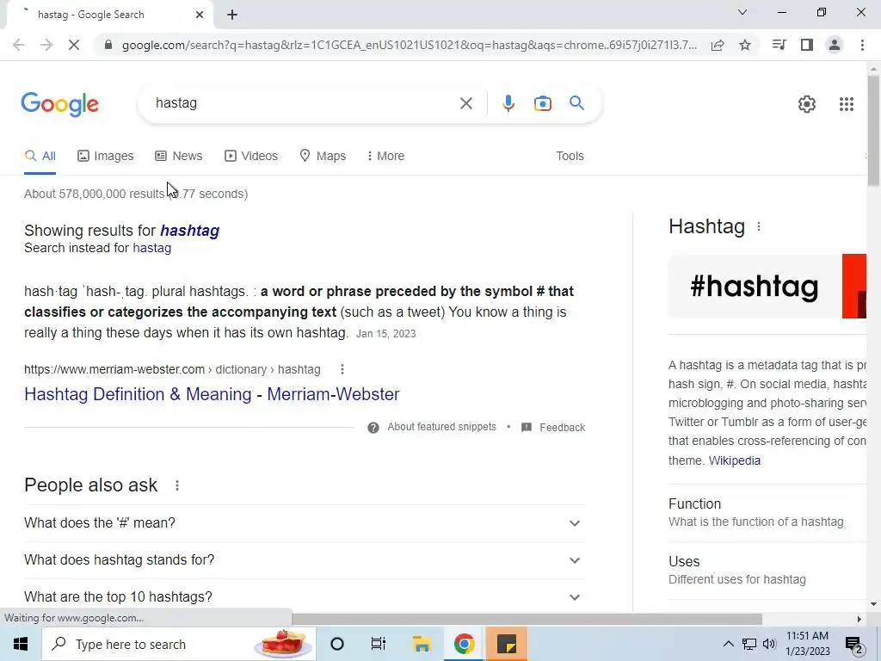Start voice search with microphone icon
The width and height of the screenshot is (881, 661).
click(508, 103)
